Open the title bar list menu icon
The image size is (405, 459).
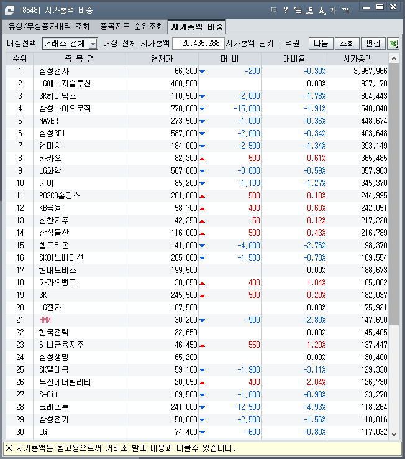click(345, 10)
